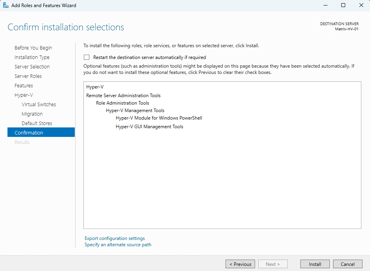370x271 pixels.
Task: Select Role Administration Tools entry
Action: pos(122,103)
